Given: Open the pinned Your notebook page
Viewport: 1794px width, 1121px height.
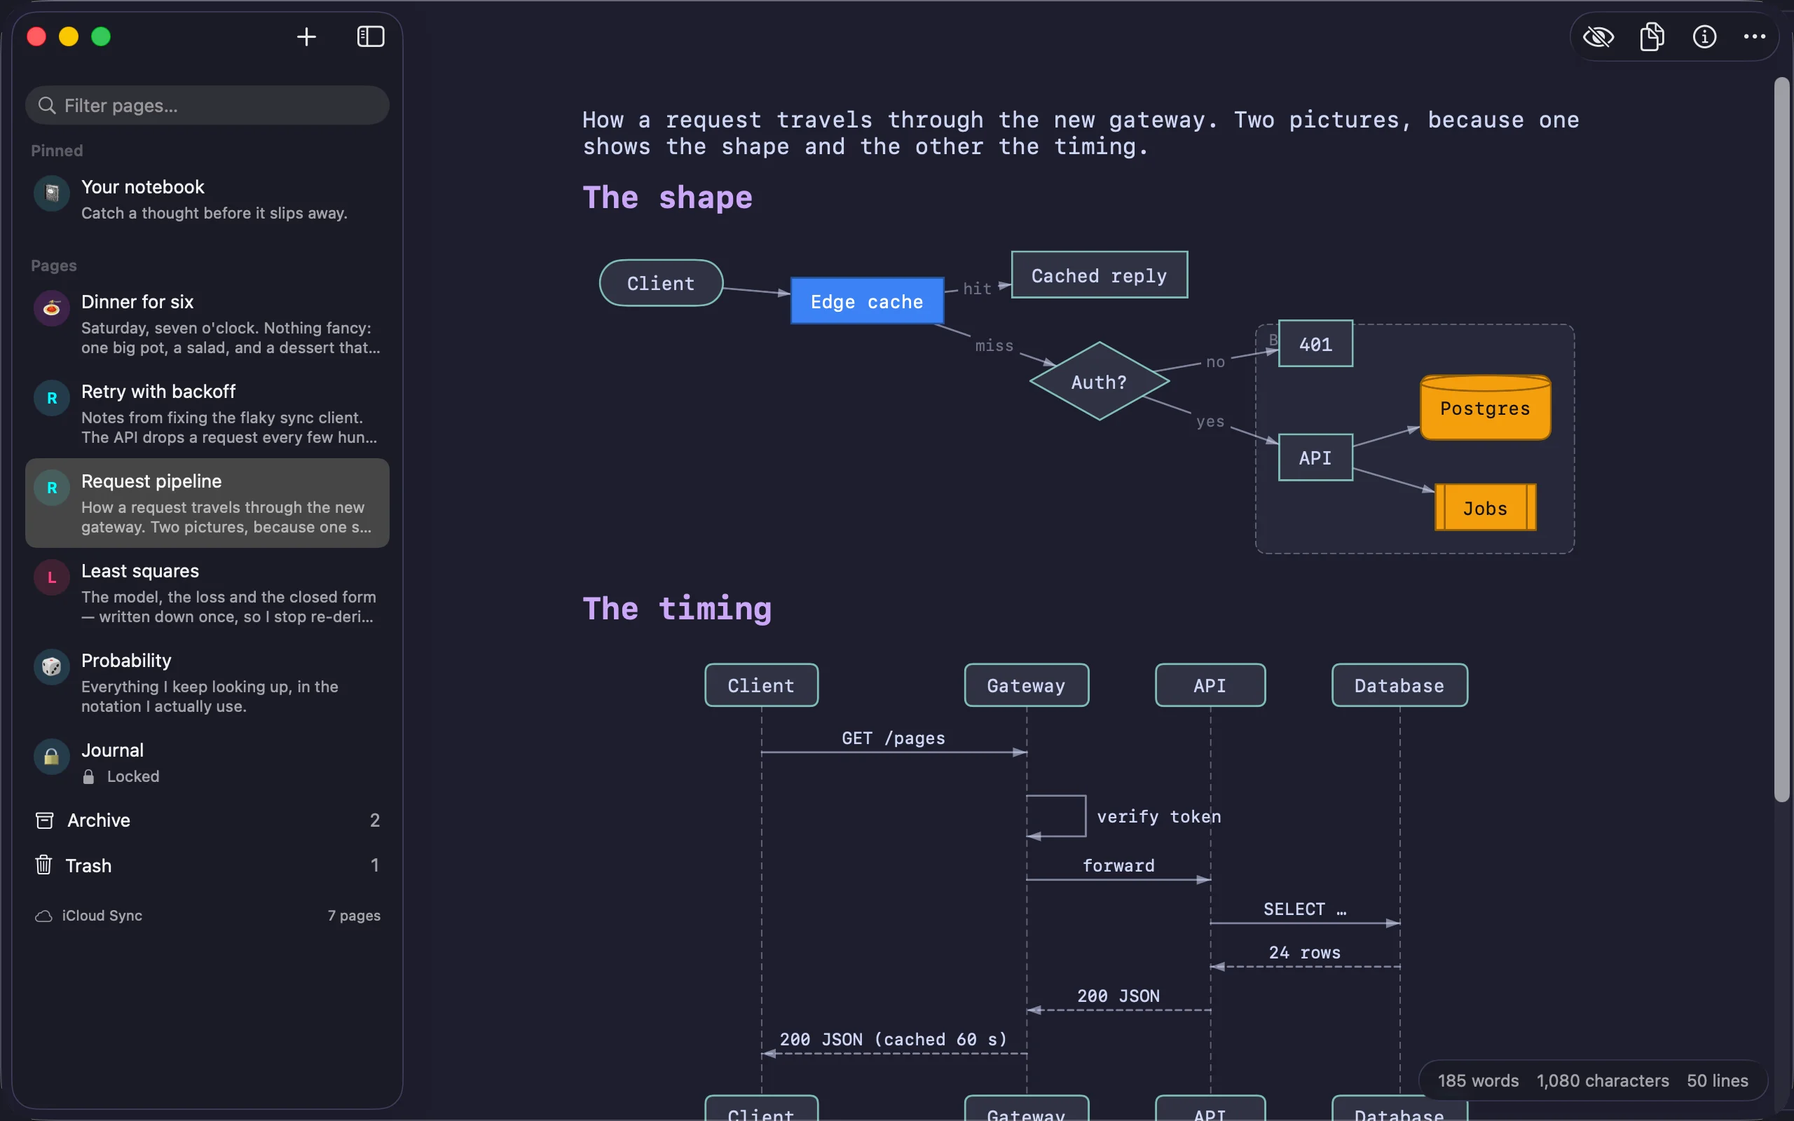Looking at the screenshot, I should coord(207,200).
